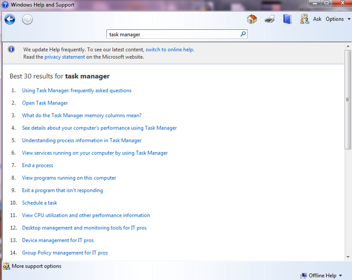Open Browse Help book icon

pos(287,19)
